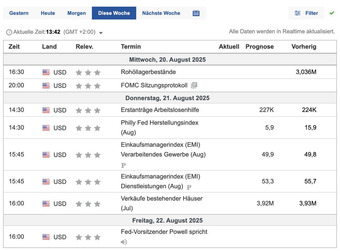Click the US flag in Powell spricht row
The width and height of the screenshot is (340, 251).
point(46,237)
